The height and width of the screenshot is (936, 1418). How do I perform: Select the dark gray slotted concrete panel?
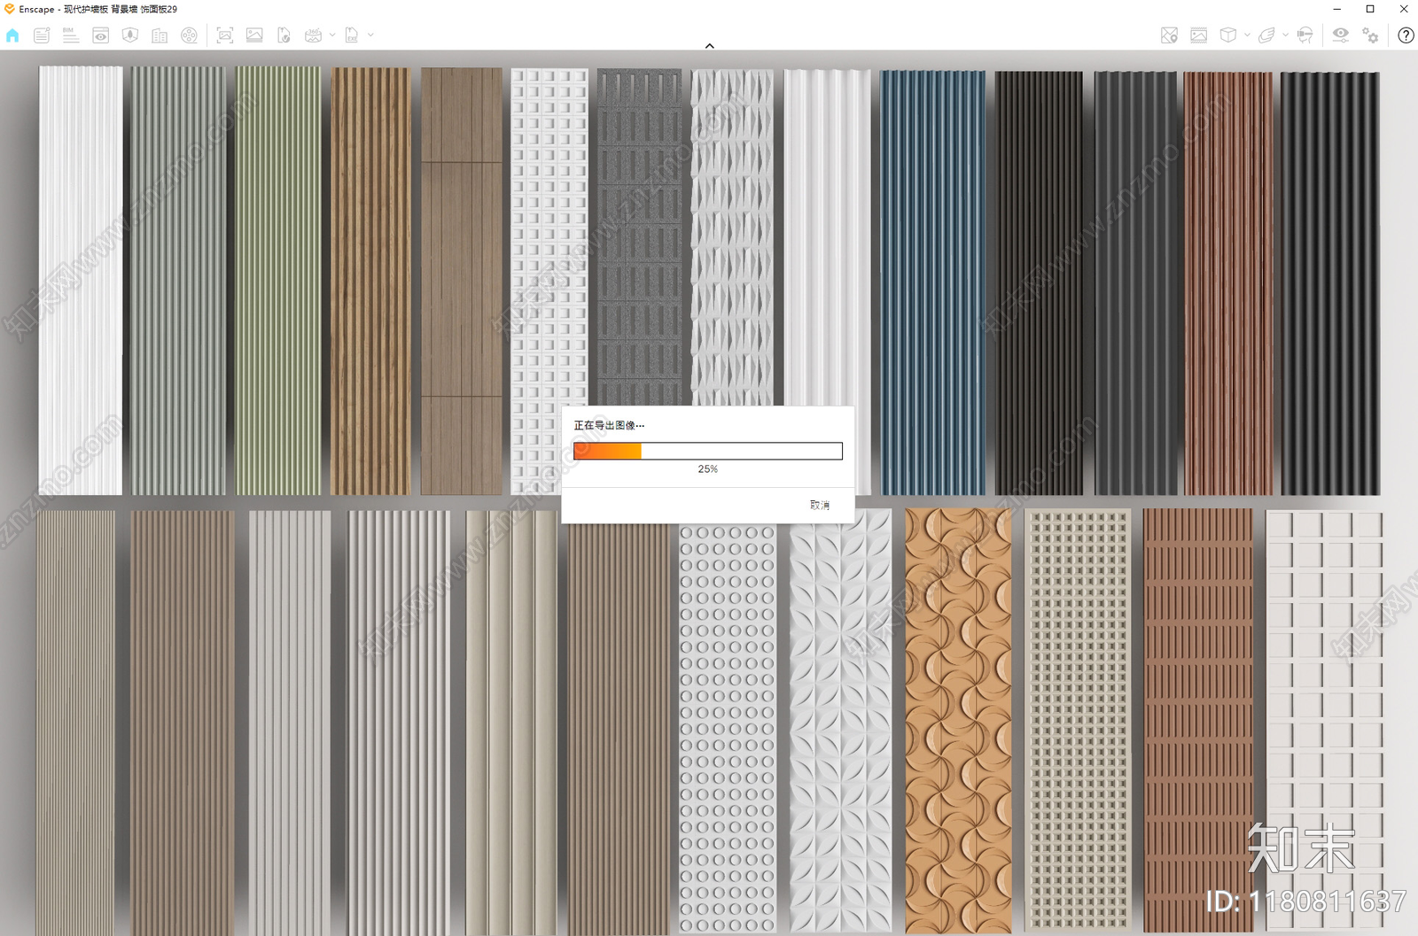[x=640, y=237]
